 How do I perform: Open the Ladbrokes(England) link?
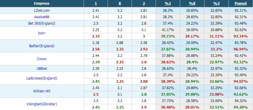(42, 78)
